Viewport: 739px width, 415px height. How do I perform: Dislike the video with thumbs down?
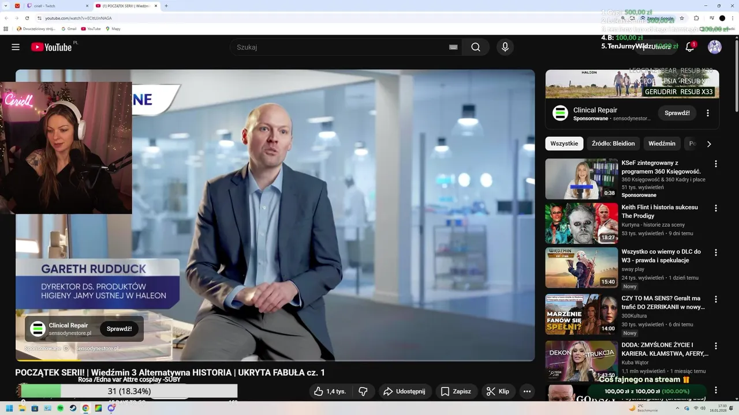[x=363, y=391]
